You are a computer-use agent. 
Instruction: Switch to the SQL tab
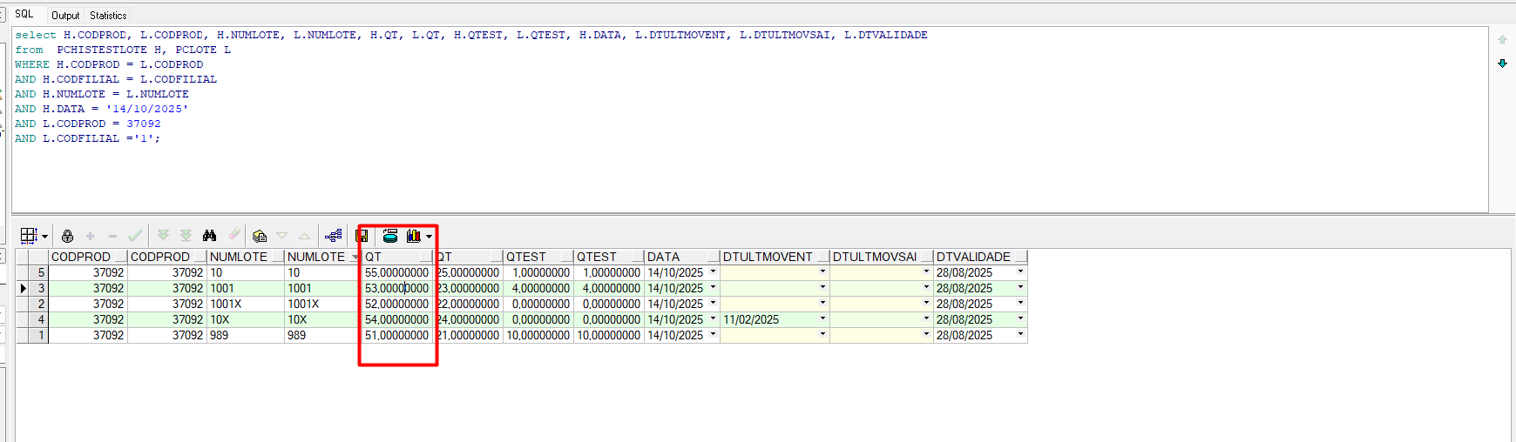click(24, 14)
